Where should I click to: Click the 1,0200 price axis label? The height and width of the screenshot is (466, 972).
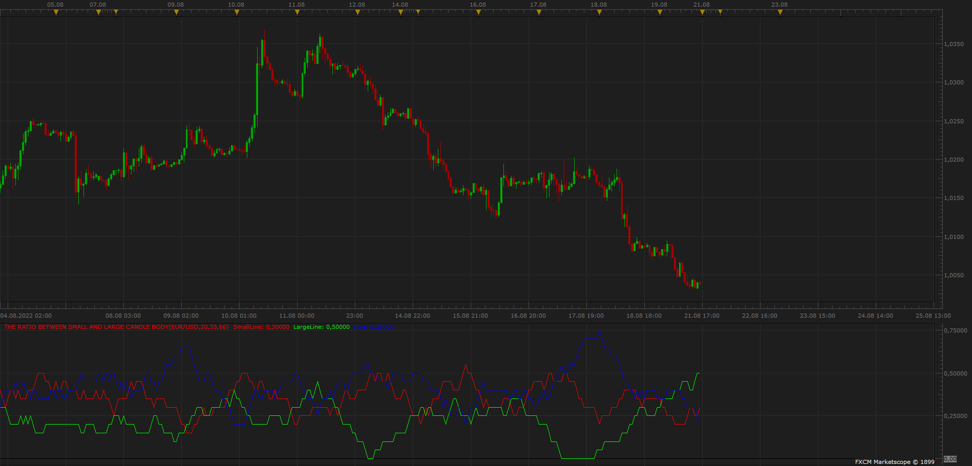tap(954, 160)
